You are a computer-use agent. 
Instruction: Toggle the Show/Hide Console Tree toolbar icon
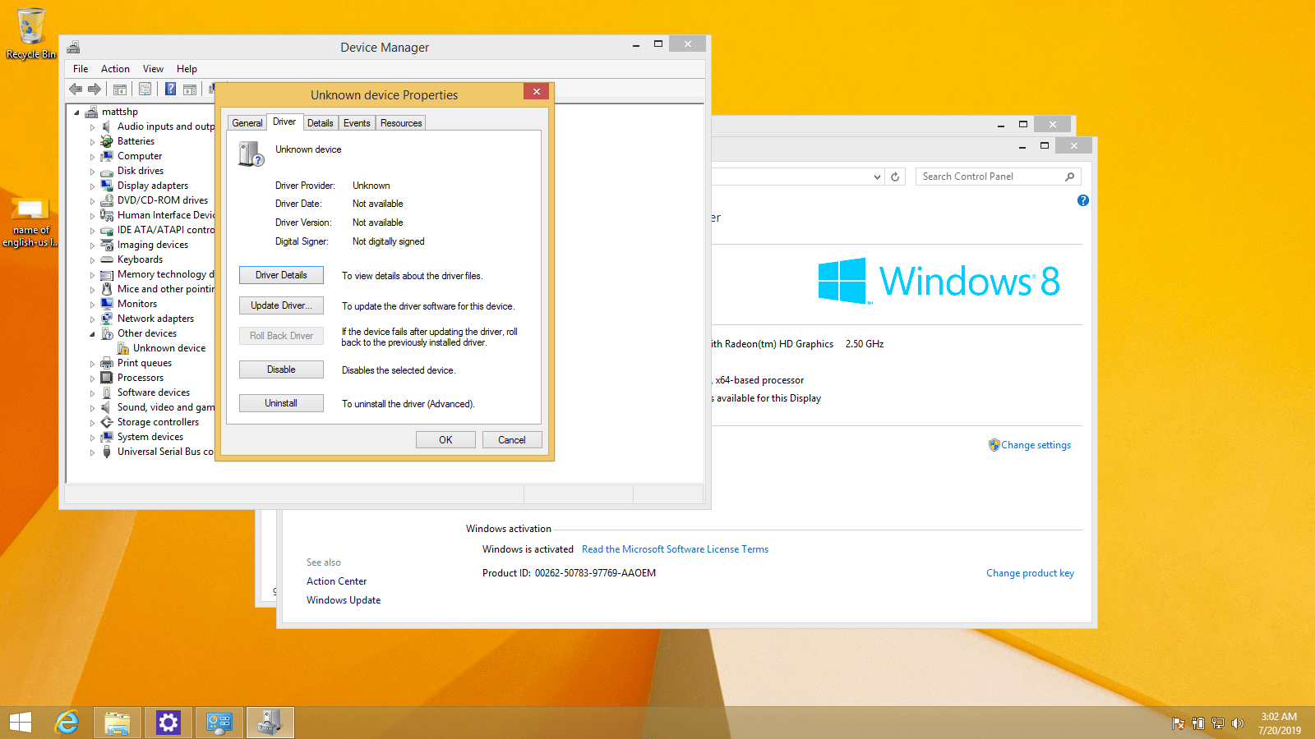[120, 89]
